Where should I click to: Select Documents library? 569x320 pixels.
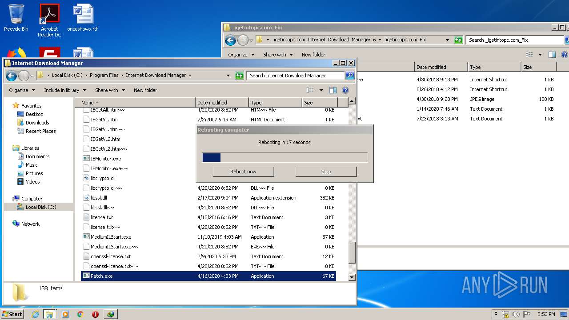[37, 156]
